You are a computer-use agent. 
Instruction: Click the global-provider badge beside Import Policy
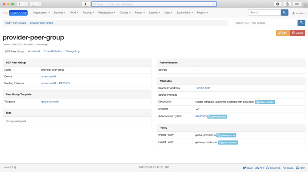point(226,136)
